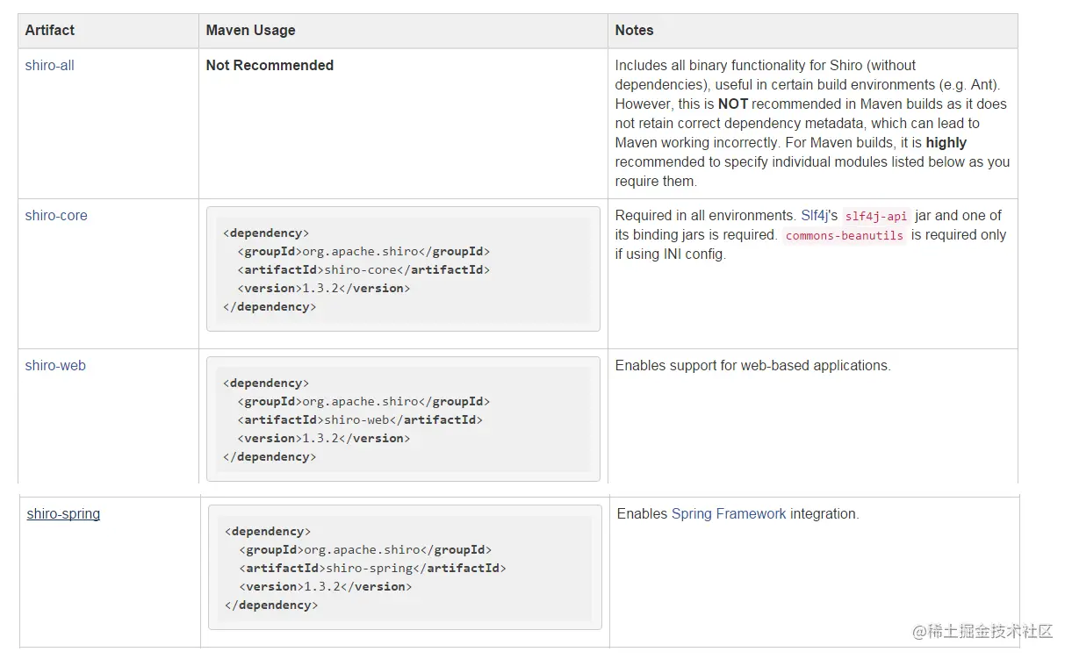1072x659 pixels.
Task: Click 'Enables support for web-based applications.' note
Action: pyautogui.click(x=752, y=365)
